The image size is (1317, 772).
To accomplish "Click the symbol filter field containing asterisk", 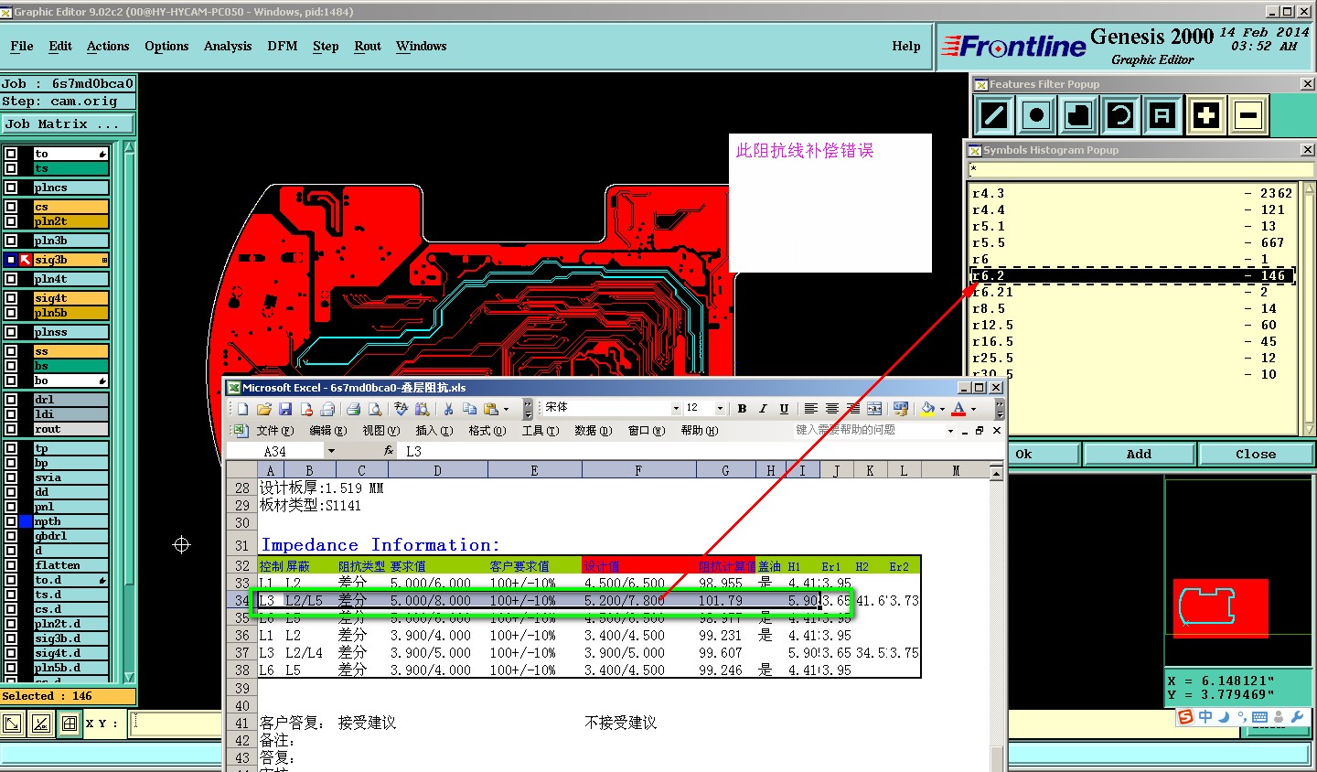I will 1140,169.
